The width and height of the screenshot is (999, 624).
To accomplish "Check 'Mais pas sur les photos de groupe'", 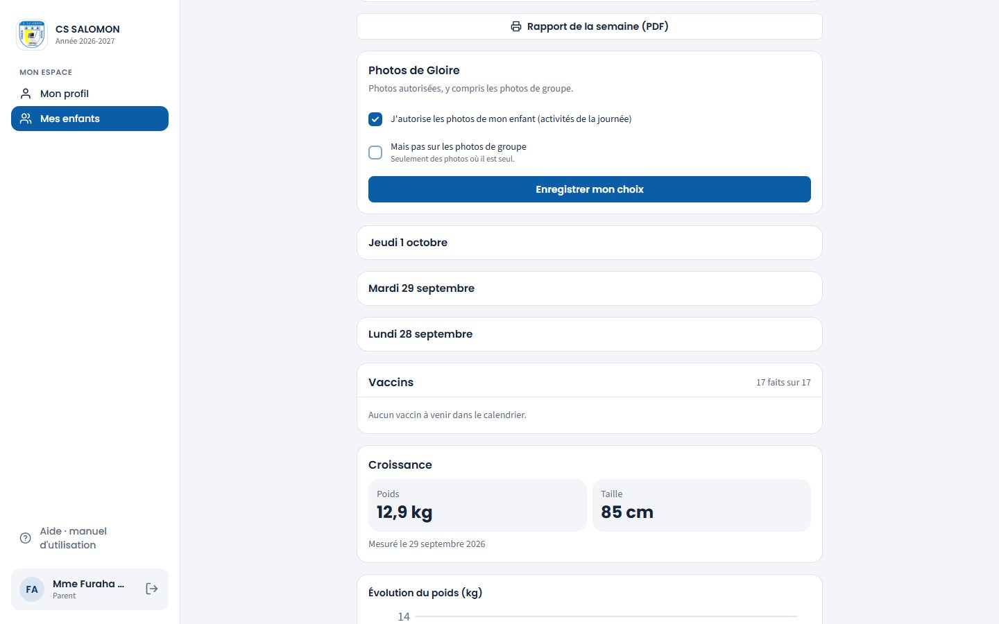I will click(375, 153).
